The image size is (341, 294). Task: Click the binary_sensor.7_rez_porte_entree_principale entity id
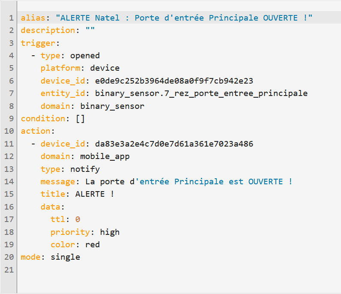[x=201, y=93]
